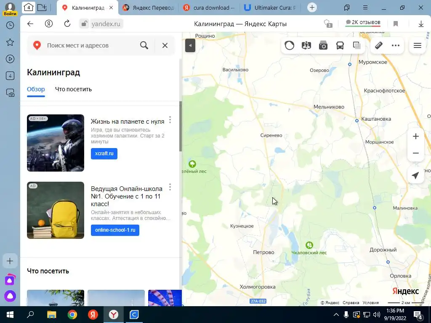This screenshot has width=431, height=323.
Task: Bookmark this page icon
Action: coord(396,24)
